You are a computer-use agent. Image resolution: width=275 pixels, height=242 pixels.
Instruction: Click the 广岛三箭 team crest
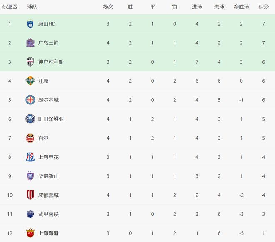[30, 43]
